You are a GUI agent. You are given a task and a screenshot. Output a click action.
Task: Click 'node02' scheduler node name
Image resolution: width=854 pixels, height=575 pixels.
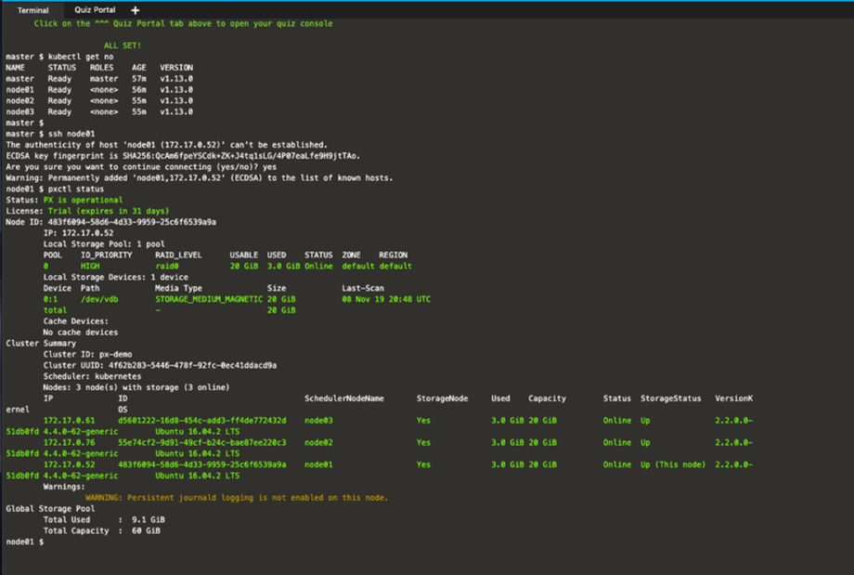[318, 442]
